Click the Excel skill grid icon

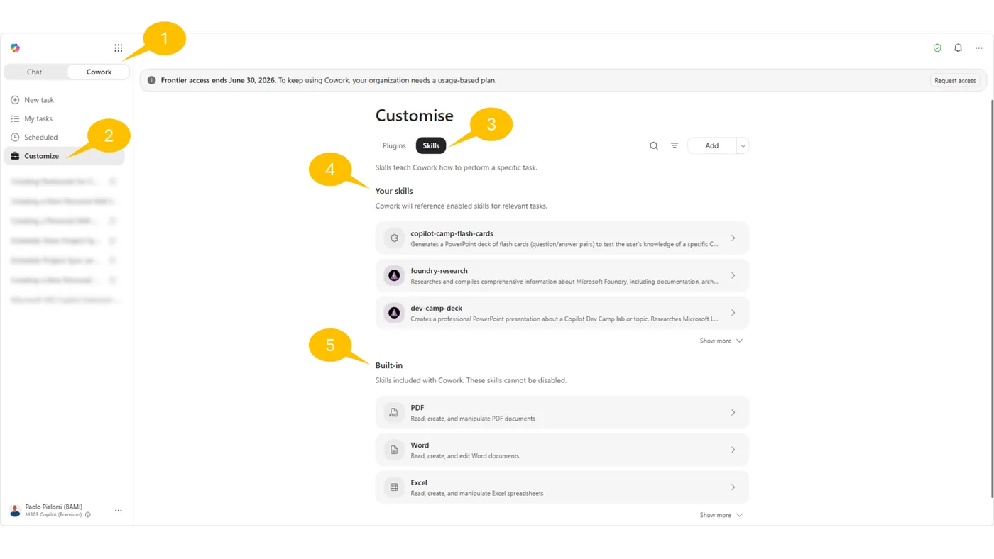[x=394, y=487]
